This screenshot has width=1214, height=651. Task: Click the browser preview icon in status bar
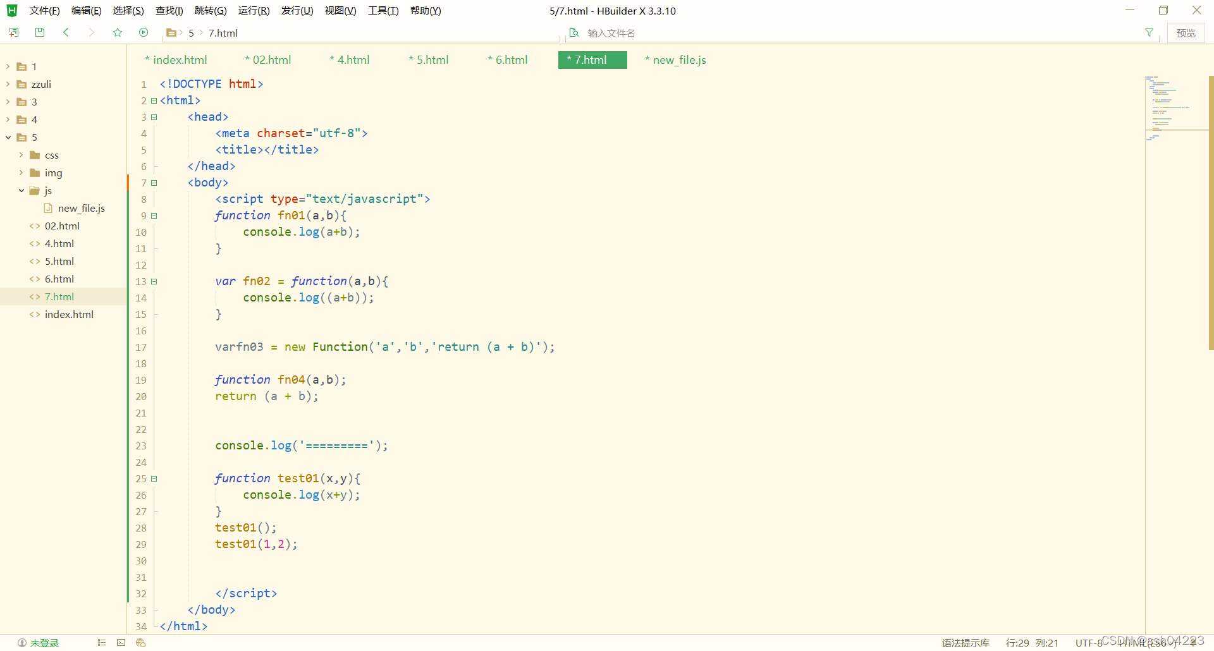click(141, 643)
